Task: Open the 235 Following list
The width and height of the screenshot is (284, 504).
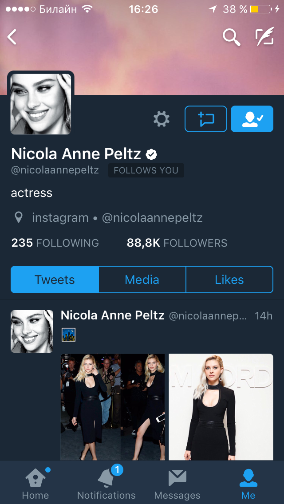Action: tap(55, 243)
